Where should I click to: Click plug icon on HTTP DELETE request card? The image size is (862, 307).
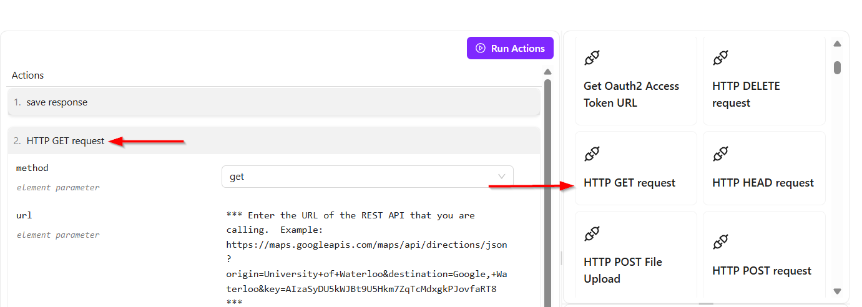tap(720, 59)
